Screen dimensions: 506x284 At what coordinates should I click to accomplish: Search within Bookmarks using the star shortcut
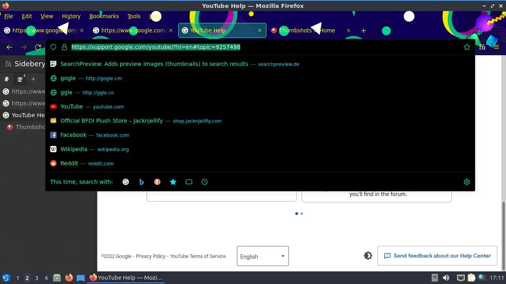click(173, 182)
